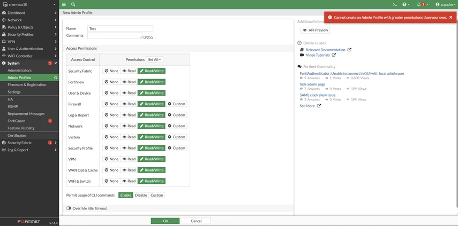The height and width of the screenshot is (226, 458).
Task: Open Video Tutorials link
Action: coord(318,55)
